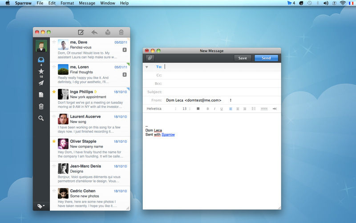Toggle star on Cedric Cohen message
Viewport: 356px width, 223px height.
pyautogui.click(x=54, y=191)
